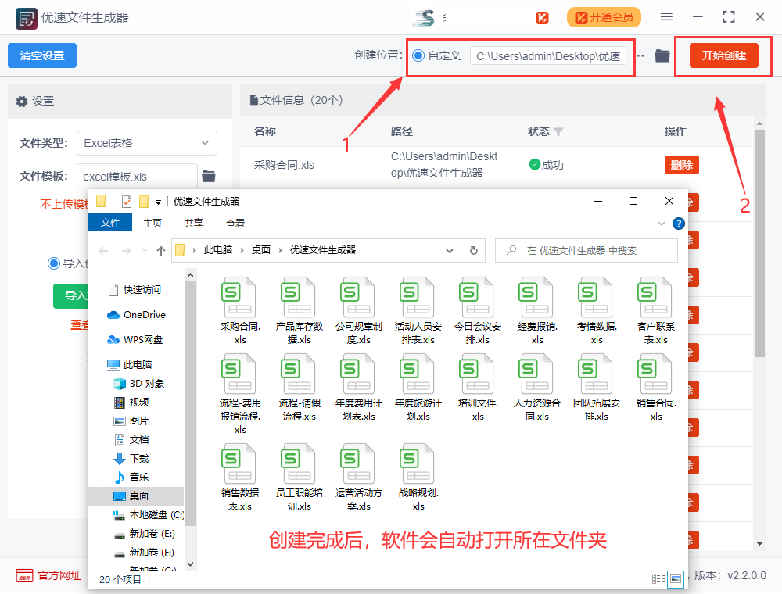Select the 公司规章制度.xls file icon

[357, 298]
